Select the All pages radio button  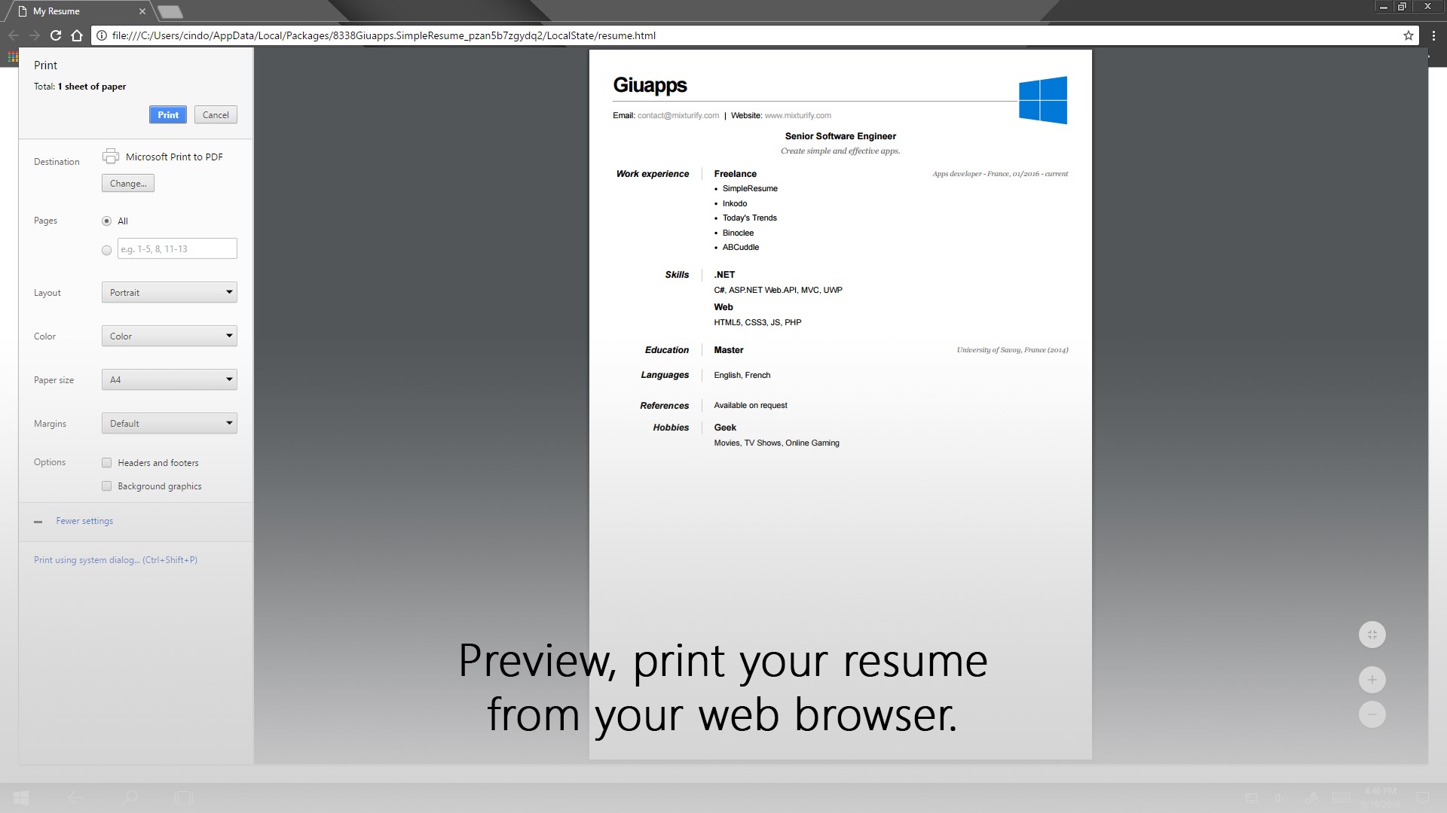[x=106, y=221]
